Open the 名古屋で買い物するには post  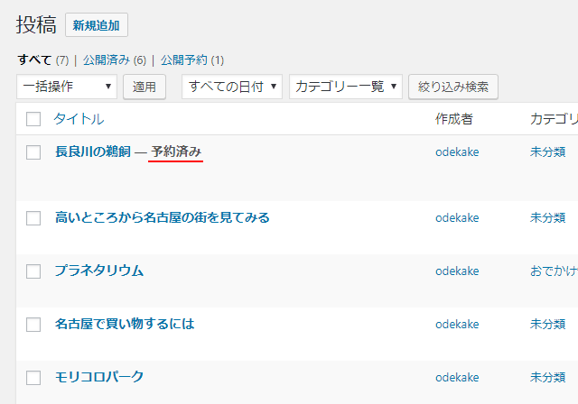[x=125, y=324]
